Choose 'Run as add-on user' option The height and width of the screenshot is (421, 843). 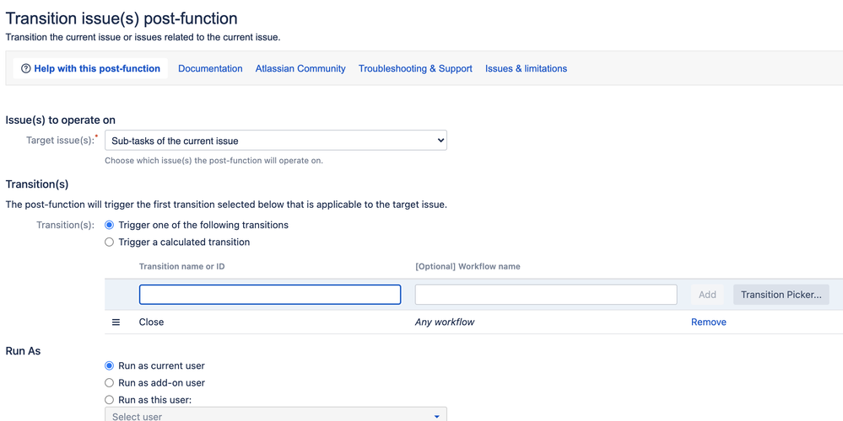pos(110,383)
